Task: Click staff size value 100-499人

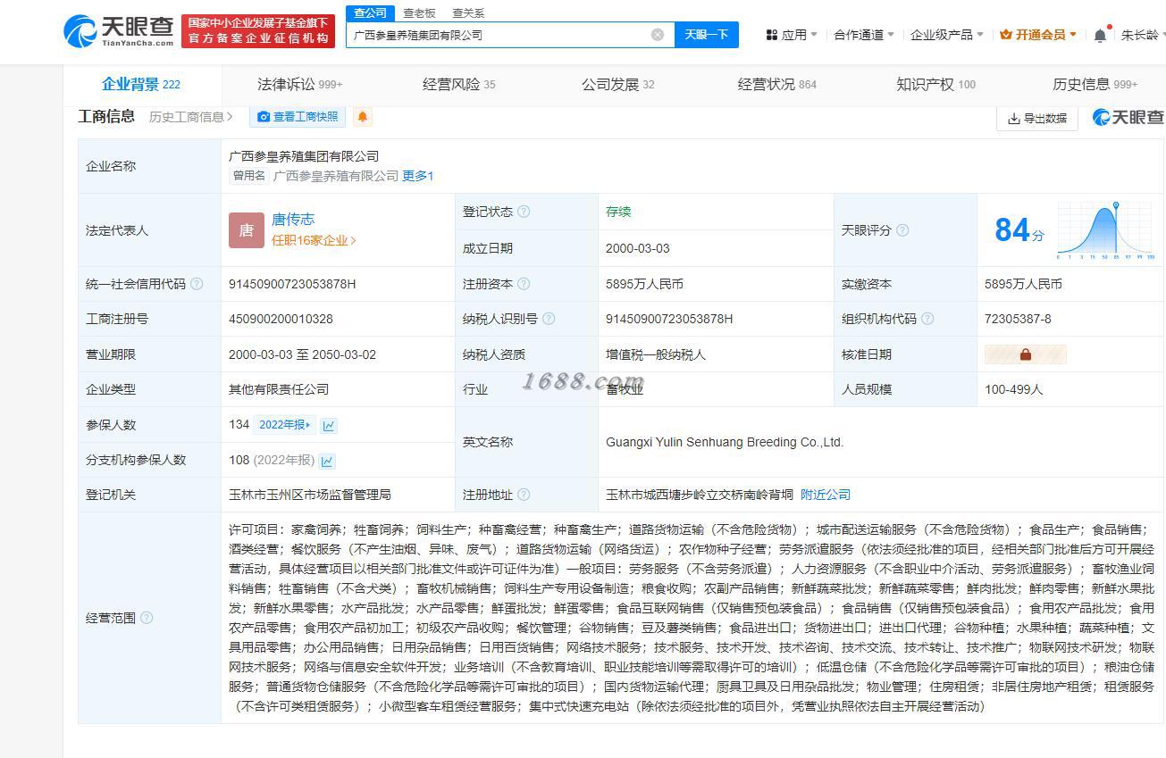Action: (x=1013, y=389)
